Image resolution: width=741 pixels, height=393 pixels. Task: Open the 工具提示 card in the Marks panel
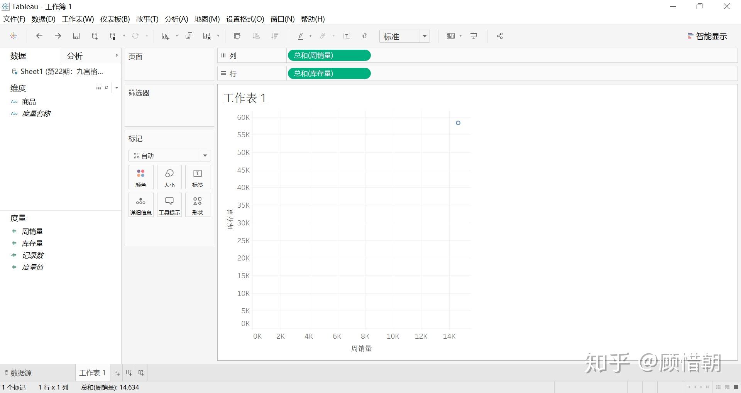pyautogui.click(x=169, y=205)
